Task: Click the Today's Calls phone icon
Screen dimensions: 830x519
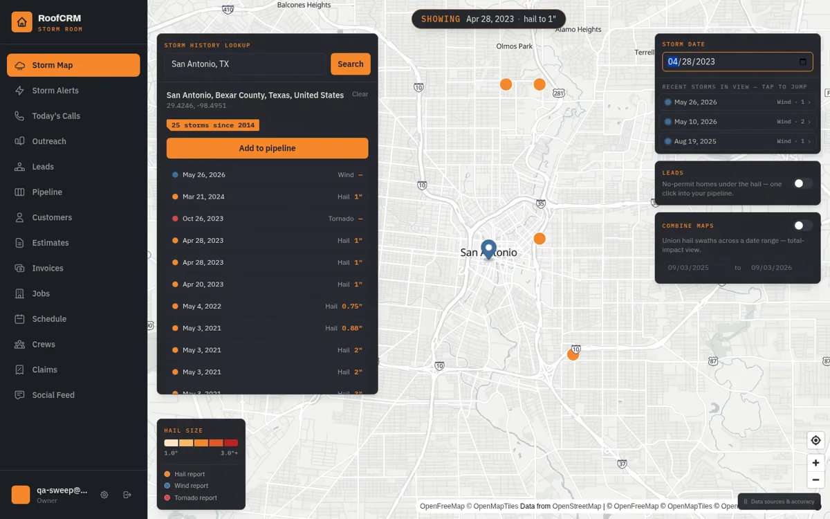Action: click(x=19, y=116)
